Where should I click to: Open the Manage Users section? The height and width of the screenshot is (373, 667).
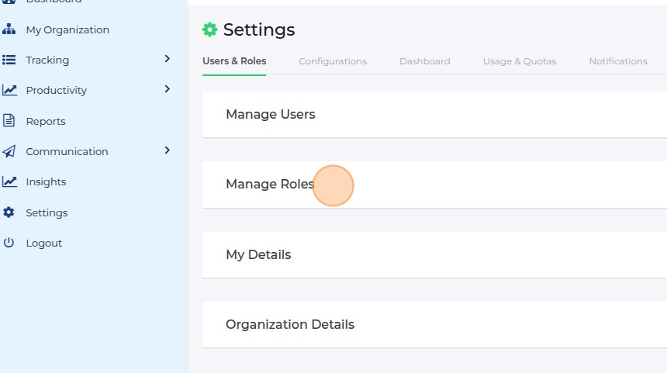[271, 115]
